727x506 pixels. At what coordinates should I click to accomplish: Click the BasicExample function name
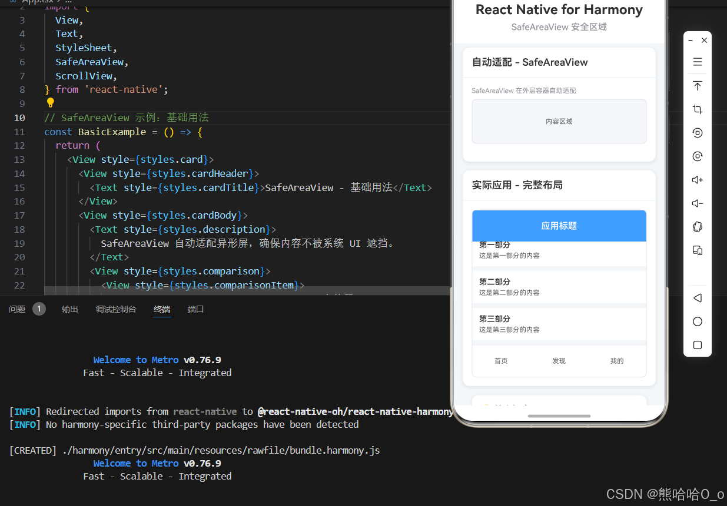click(x=112, y=132)
